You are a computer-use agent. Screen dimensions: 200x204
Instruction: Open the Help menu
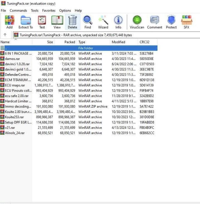78,10
